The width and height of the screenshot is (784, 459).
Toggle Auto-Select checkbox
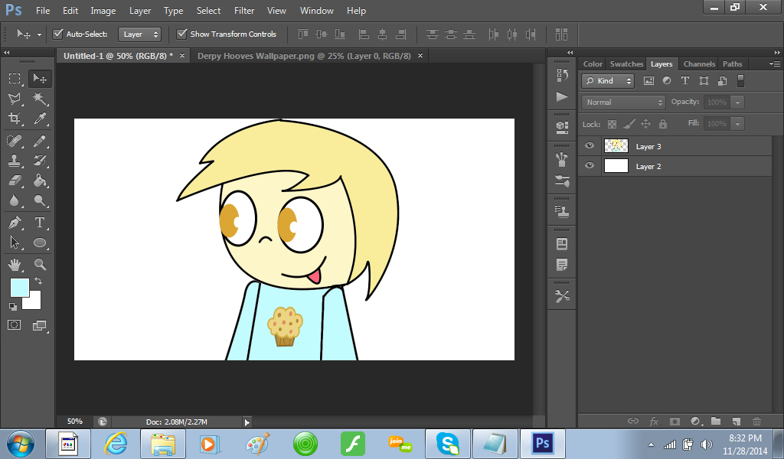[x=58, y=34]
